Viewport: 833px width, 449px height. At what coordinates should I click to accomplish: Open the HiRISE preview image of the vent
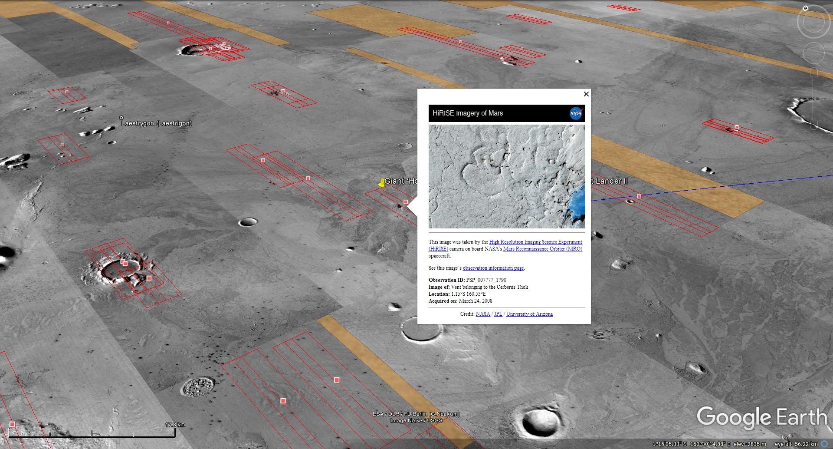click(x=506, y=176)
